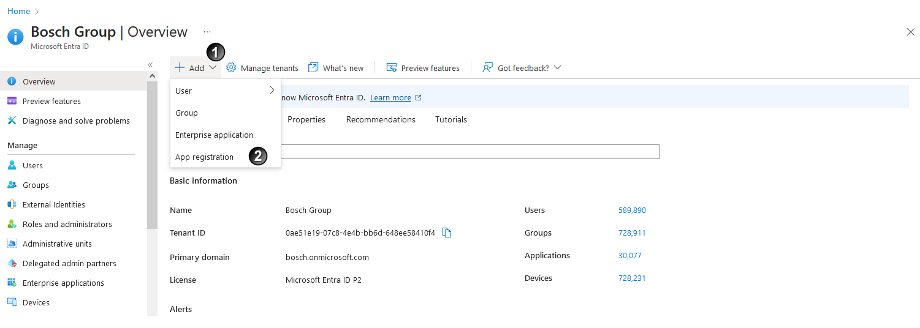Click the Users sidebar icon
This screenshot has width=920, height=328.
pos(12,165)
